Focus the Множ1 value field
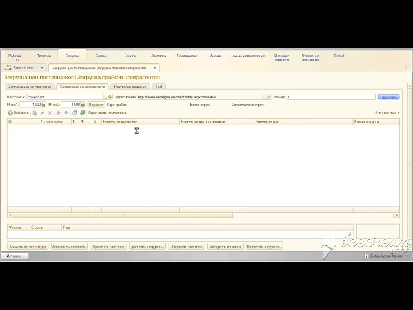Screen dimensions: 413x310 pos(30,105)
